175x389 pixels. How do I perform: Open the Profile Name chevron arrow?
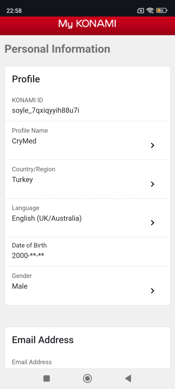(152, 146)
